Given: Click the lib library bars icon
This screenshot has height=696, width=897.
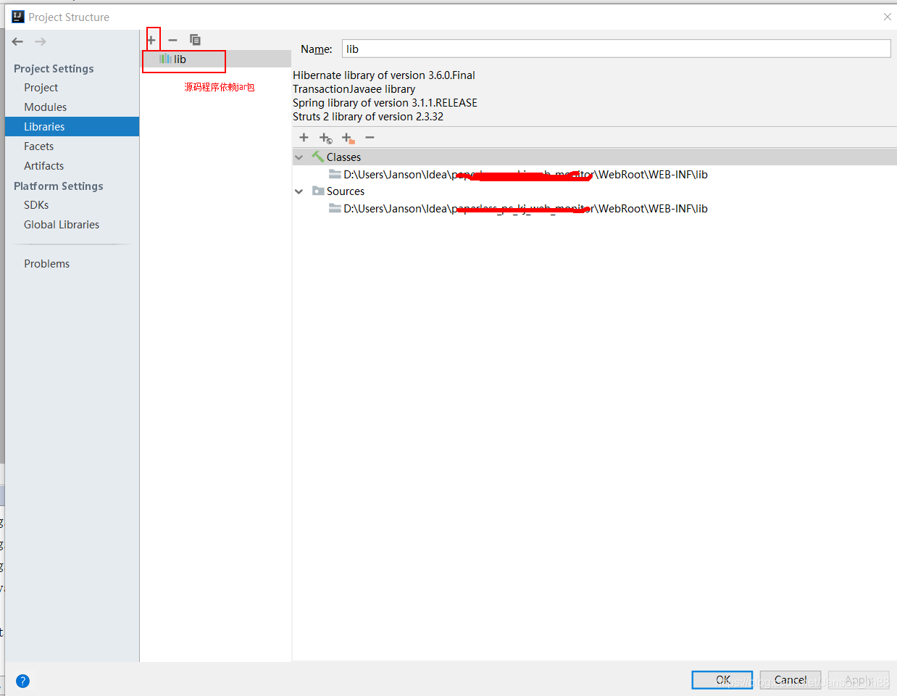Looking at the screenshot, I should click(x=165, y=59).
